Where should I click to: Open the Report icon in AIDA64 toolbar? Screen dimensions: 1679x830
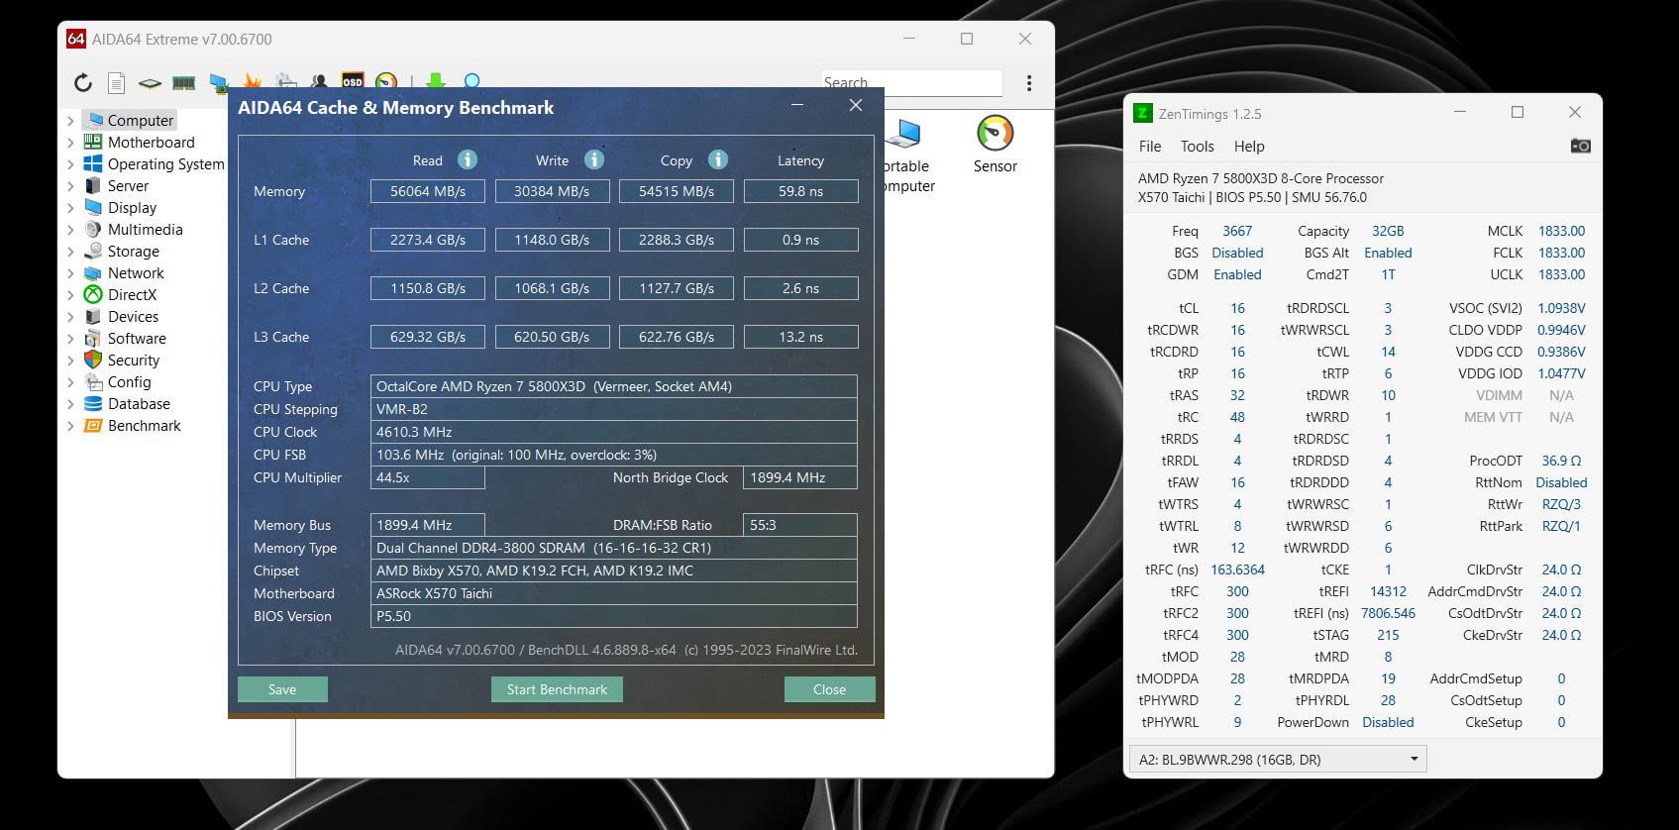(116, 82)
